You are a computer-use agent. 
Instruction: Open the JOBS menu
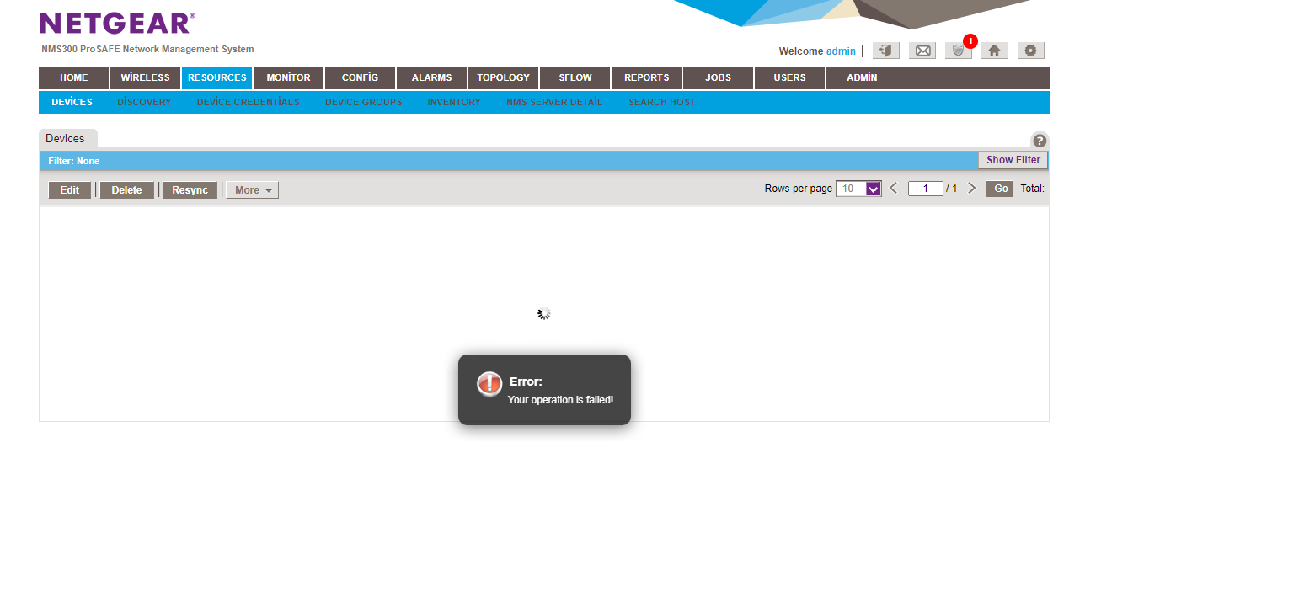point(719,77)
